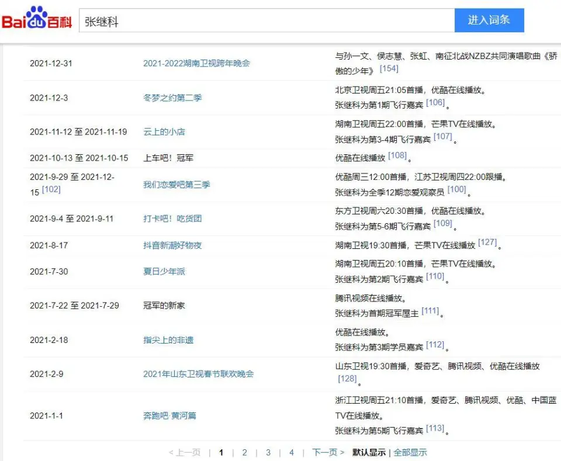Open the 冬梦之约第二季 entry link

coord(172,98)
